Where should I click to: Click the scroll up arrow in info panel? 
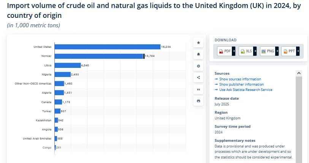point(299,73)
